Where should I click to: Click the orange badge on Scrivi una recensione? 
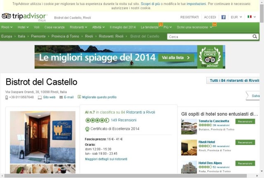click(x=214, y=25)
